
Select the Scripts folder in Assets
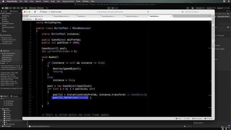coord(8,120)
